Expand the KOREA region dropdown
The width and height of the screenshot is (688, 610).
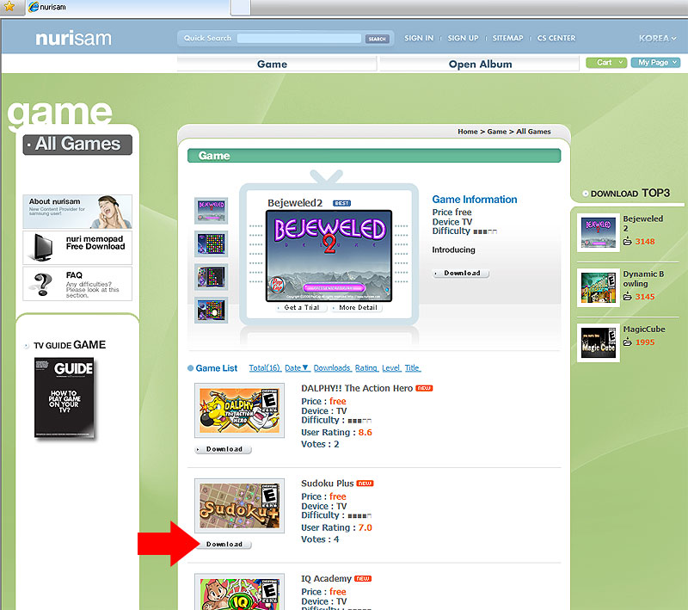pos(657,38)
